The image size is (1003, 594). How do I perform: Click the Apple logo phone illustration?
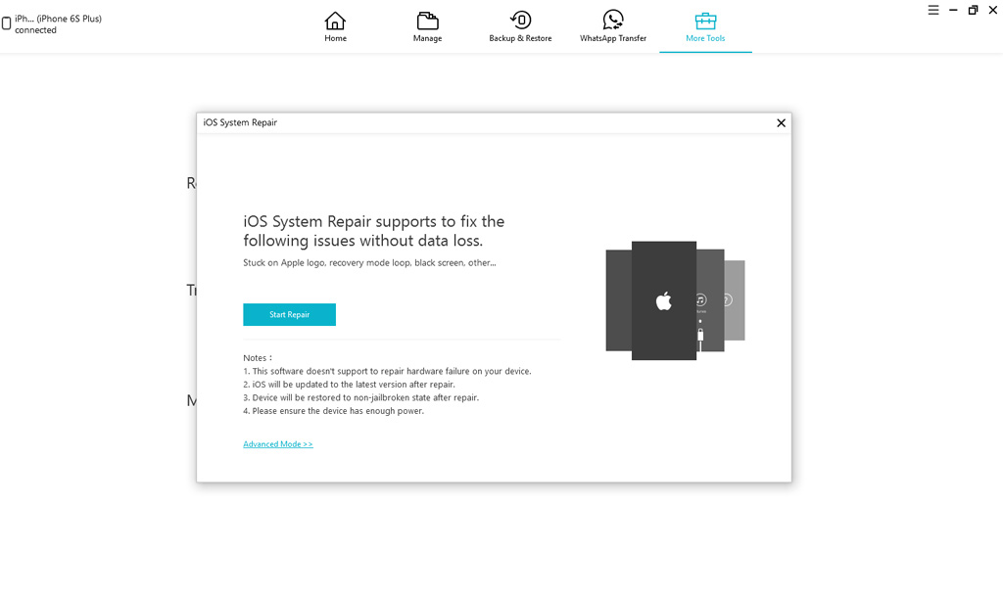point(664,300)
